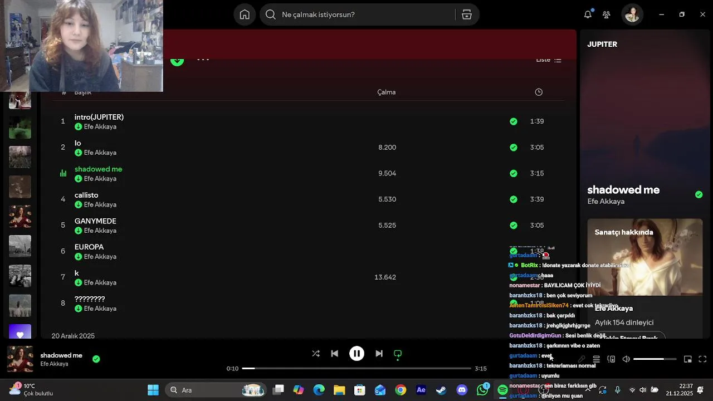Click the duration clock column header
The width and height of the screenshot is (713, 401).
coord(539,92)
